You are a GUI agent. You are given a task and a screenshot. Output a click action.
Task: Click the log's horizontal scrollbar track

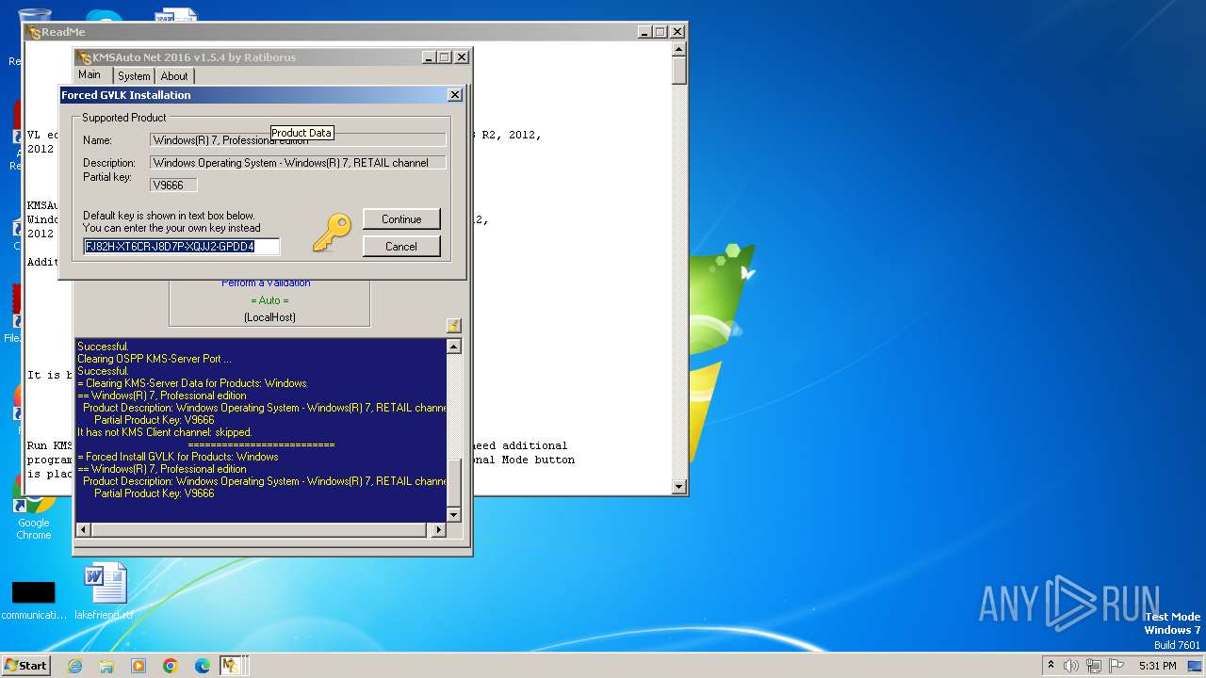260,530
